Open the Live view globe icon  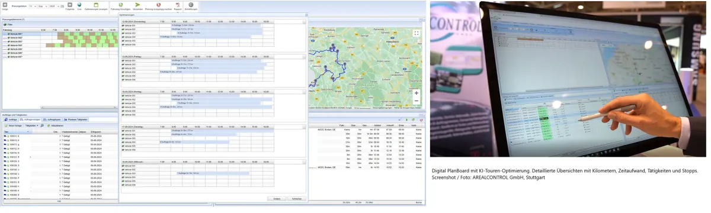(79, 5)
